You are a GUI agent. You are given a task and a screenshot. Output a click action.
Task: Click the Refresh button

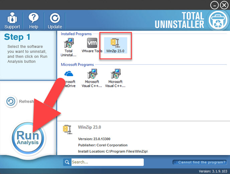11,101
